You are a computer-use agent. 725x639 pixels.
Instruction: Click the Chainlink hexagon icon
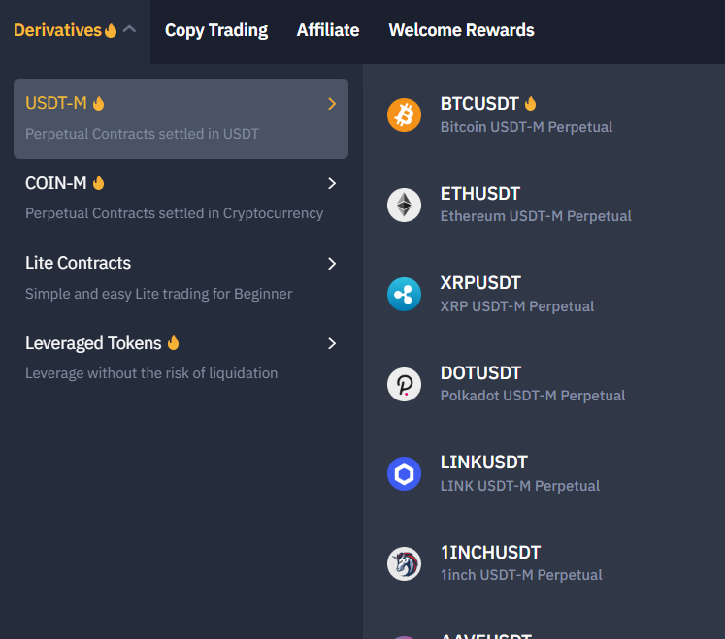pos(404,473)
